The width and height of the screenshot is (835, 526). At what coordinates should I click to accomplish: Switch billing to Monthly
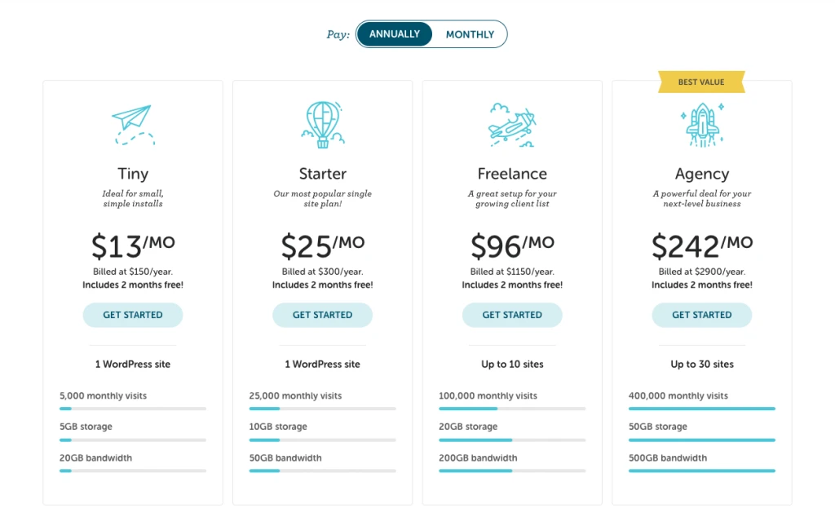(x=470, y=34)
